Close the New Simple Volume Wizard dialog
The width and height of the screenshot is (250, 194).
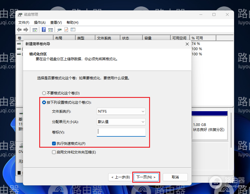[187, 44]
